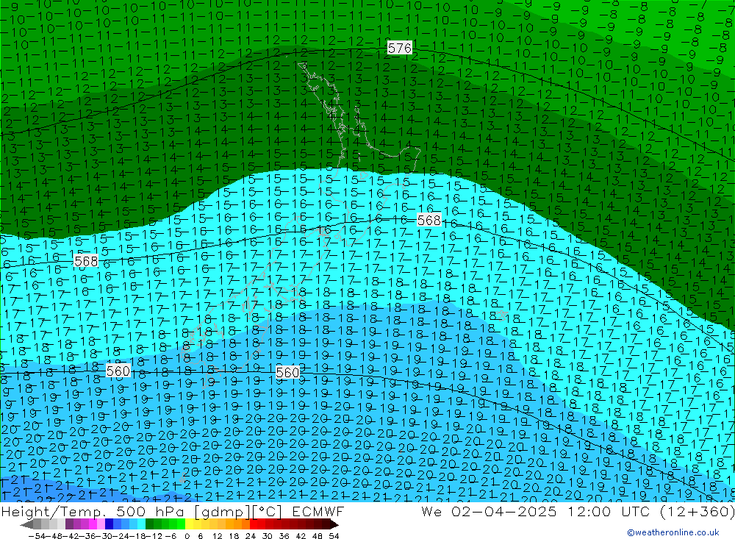
Task: Open the weatheronline.co.uk copyright link
Action: pos(673,532)
